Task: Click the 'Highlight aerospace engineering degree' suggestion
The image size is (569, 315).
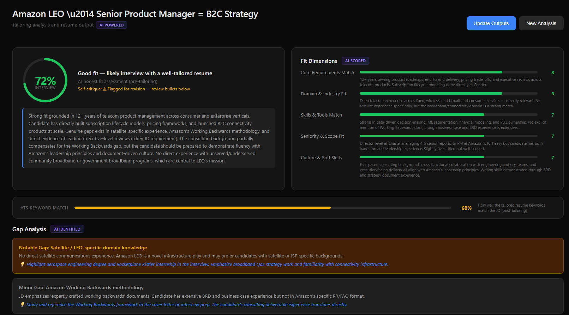Action: pos(207,265)
